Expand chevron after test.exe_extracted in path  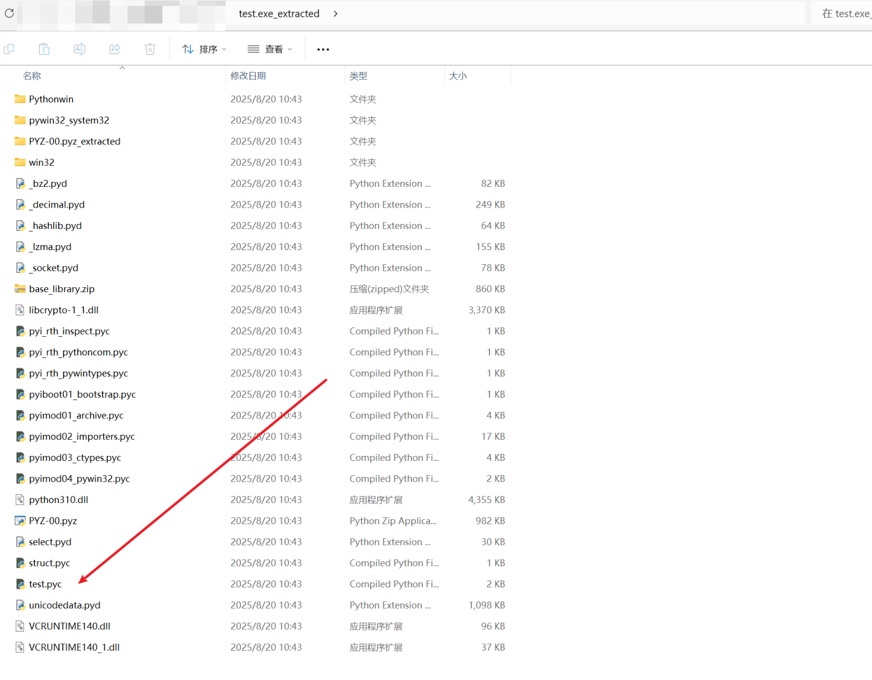[x=336, y=14]
